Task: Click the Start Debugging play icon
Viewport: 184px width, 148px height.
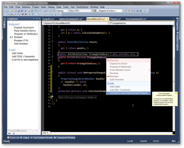Action: 55,11
